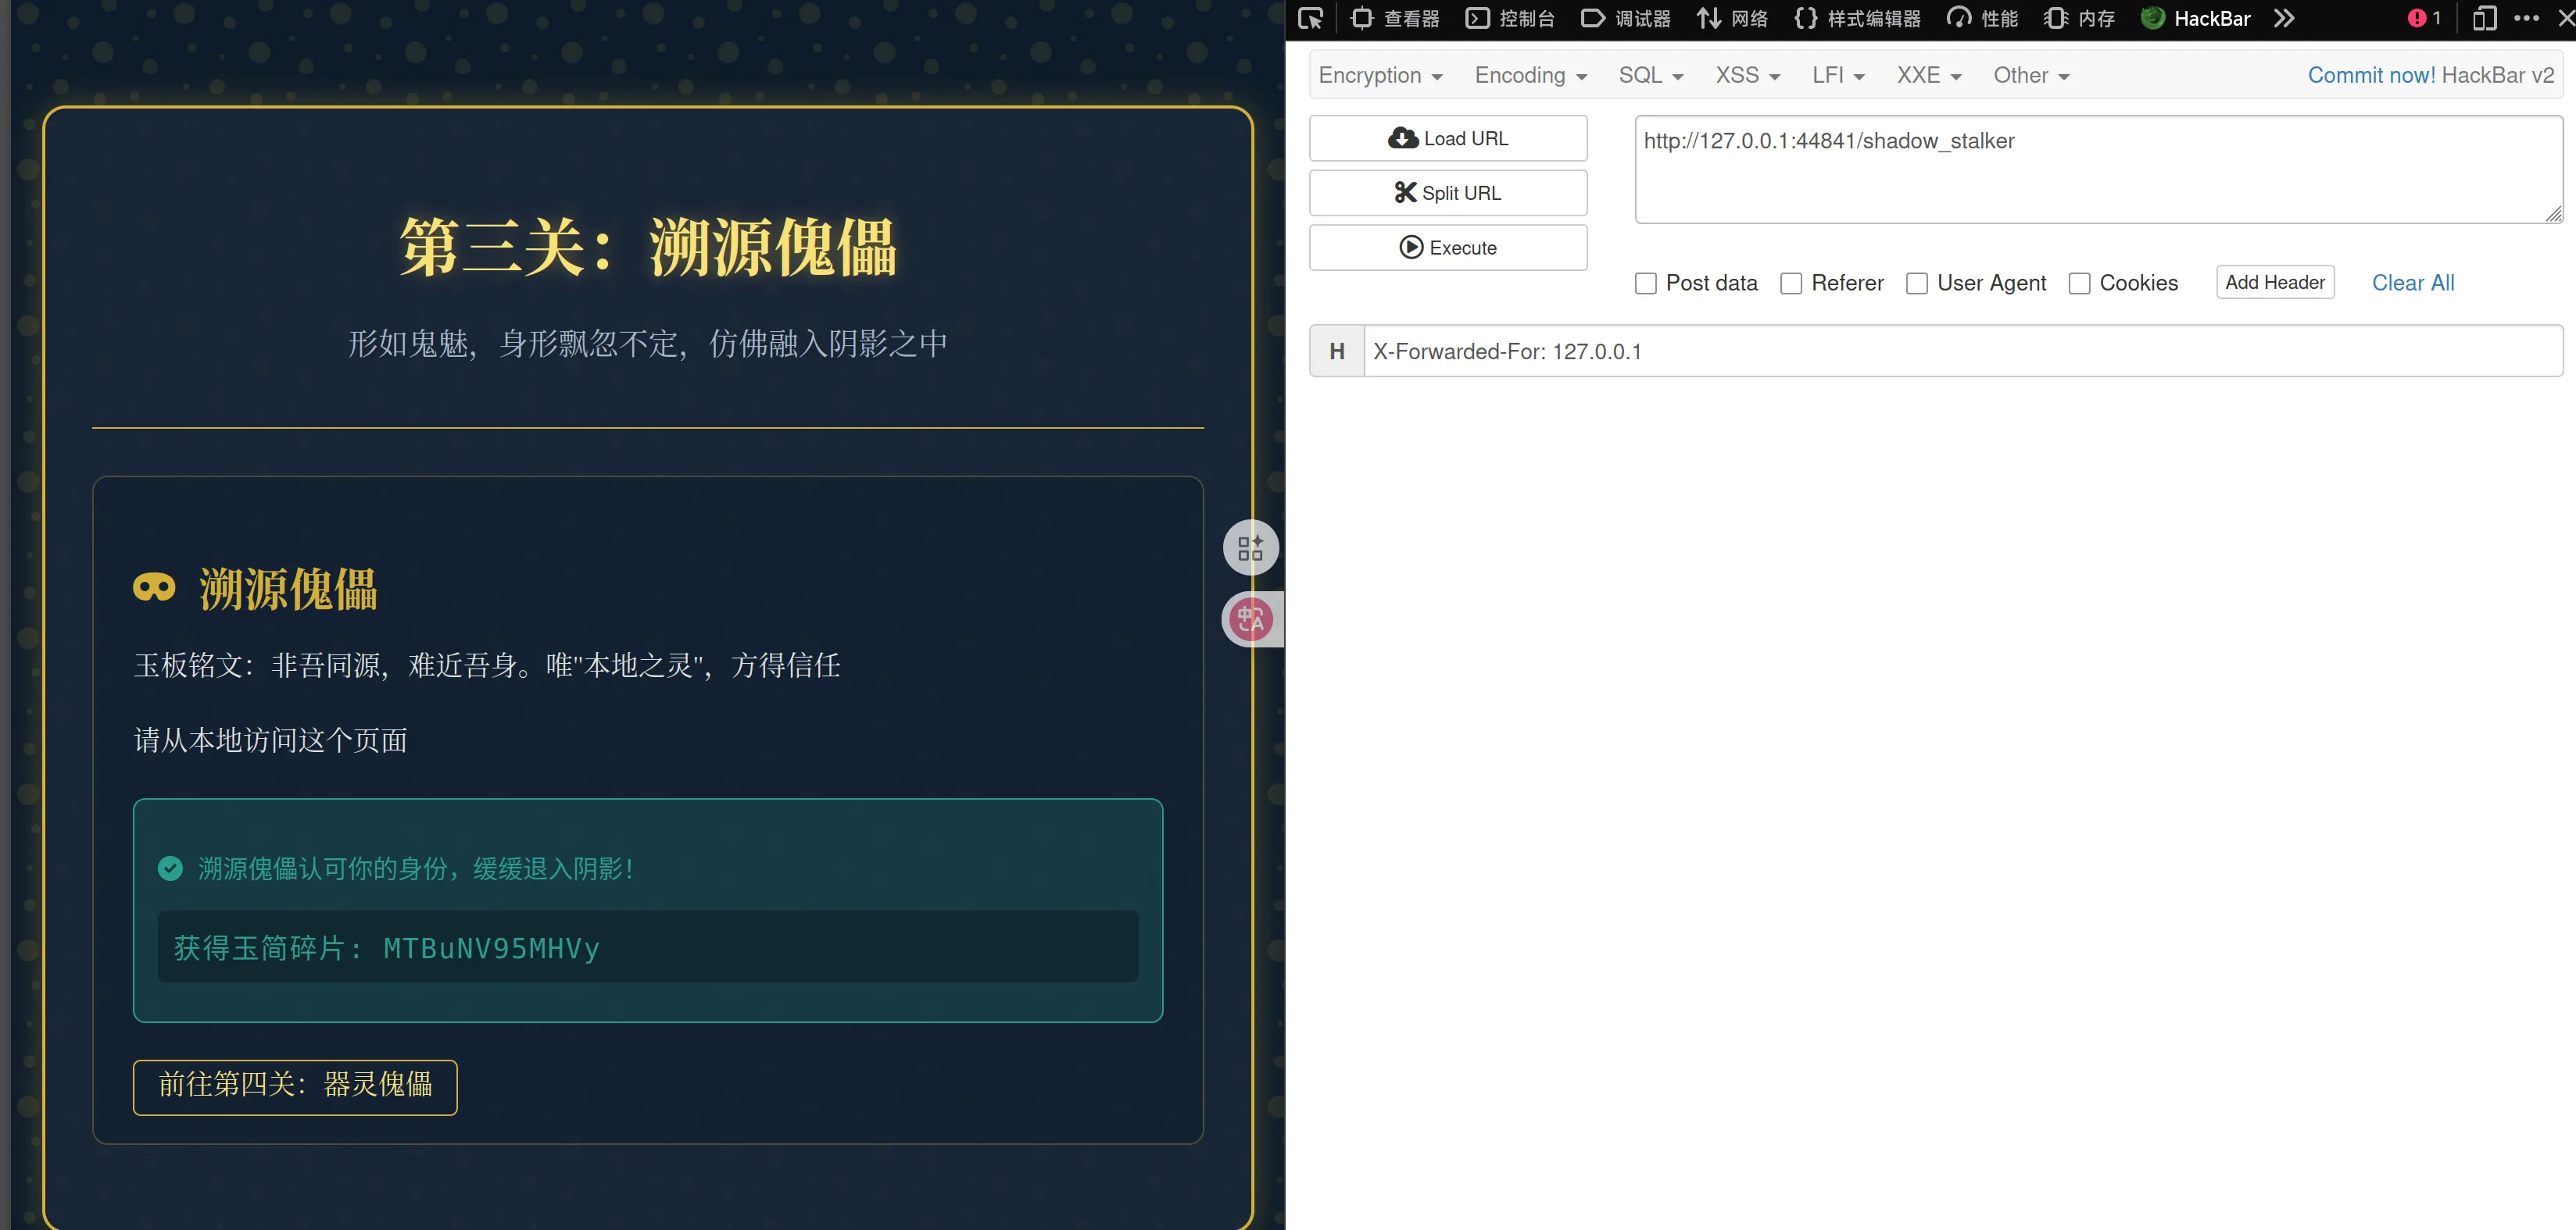The height and width of the screenshot is (1230, 2576).
Task: Toggle responsive design mode icon
Action: click(x=2484, y=18)
